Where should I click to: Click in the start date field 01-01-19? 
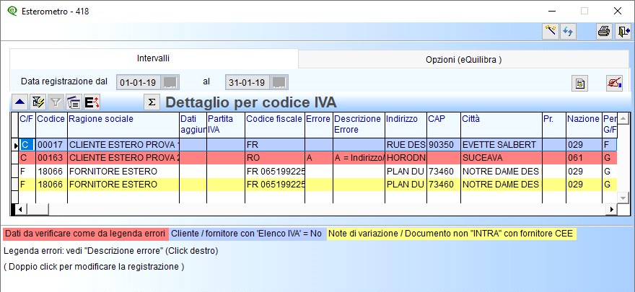click(139, 81)
